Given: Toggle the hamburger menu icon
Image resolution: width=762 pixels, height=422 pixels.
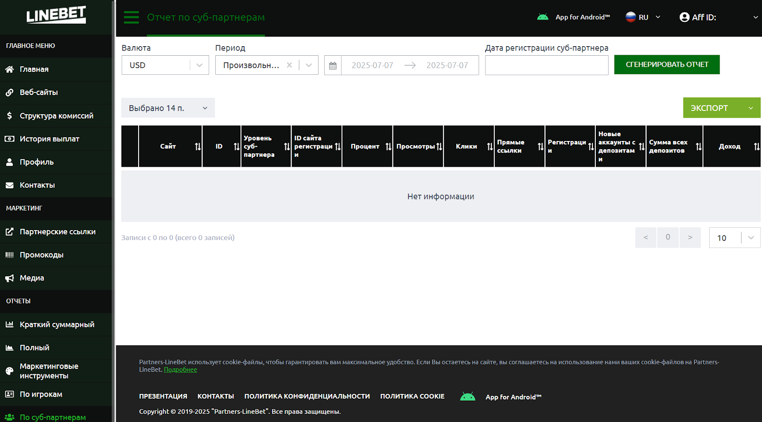Looking at the screenshot, I should click(131, 17).
